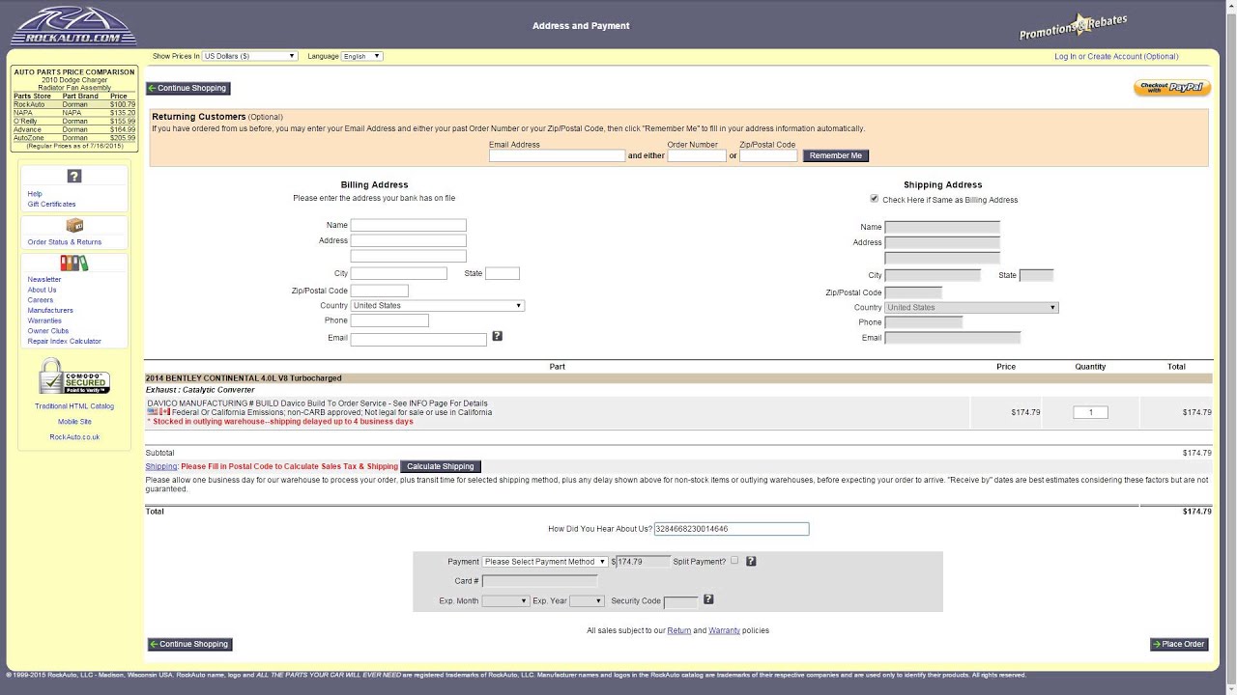
Task: Click the Quantity field for Davico part
Action: [x=1090, y=412]
